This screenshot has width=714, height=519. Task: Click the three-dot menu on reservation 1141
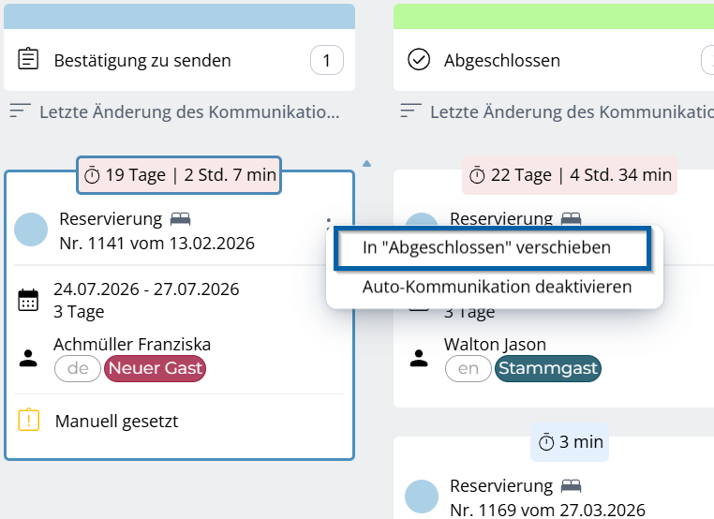tap(328, 223)
